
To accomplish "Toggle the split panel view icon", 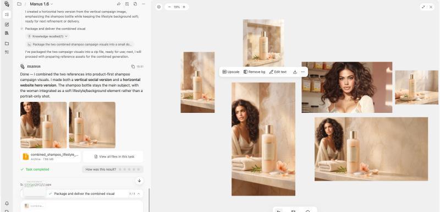I will pos(127,4).
